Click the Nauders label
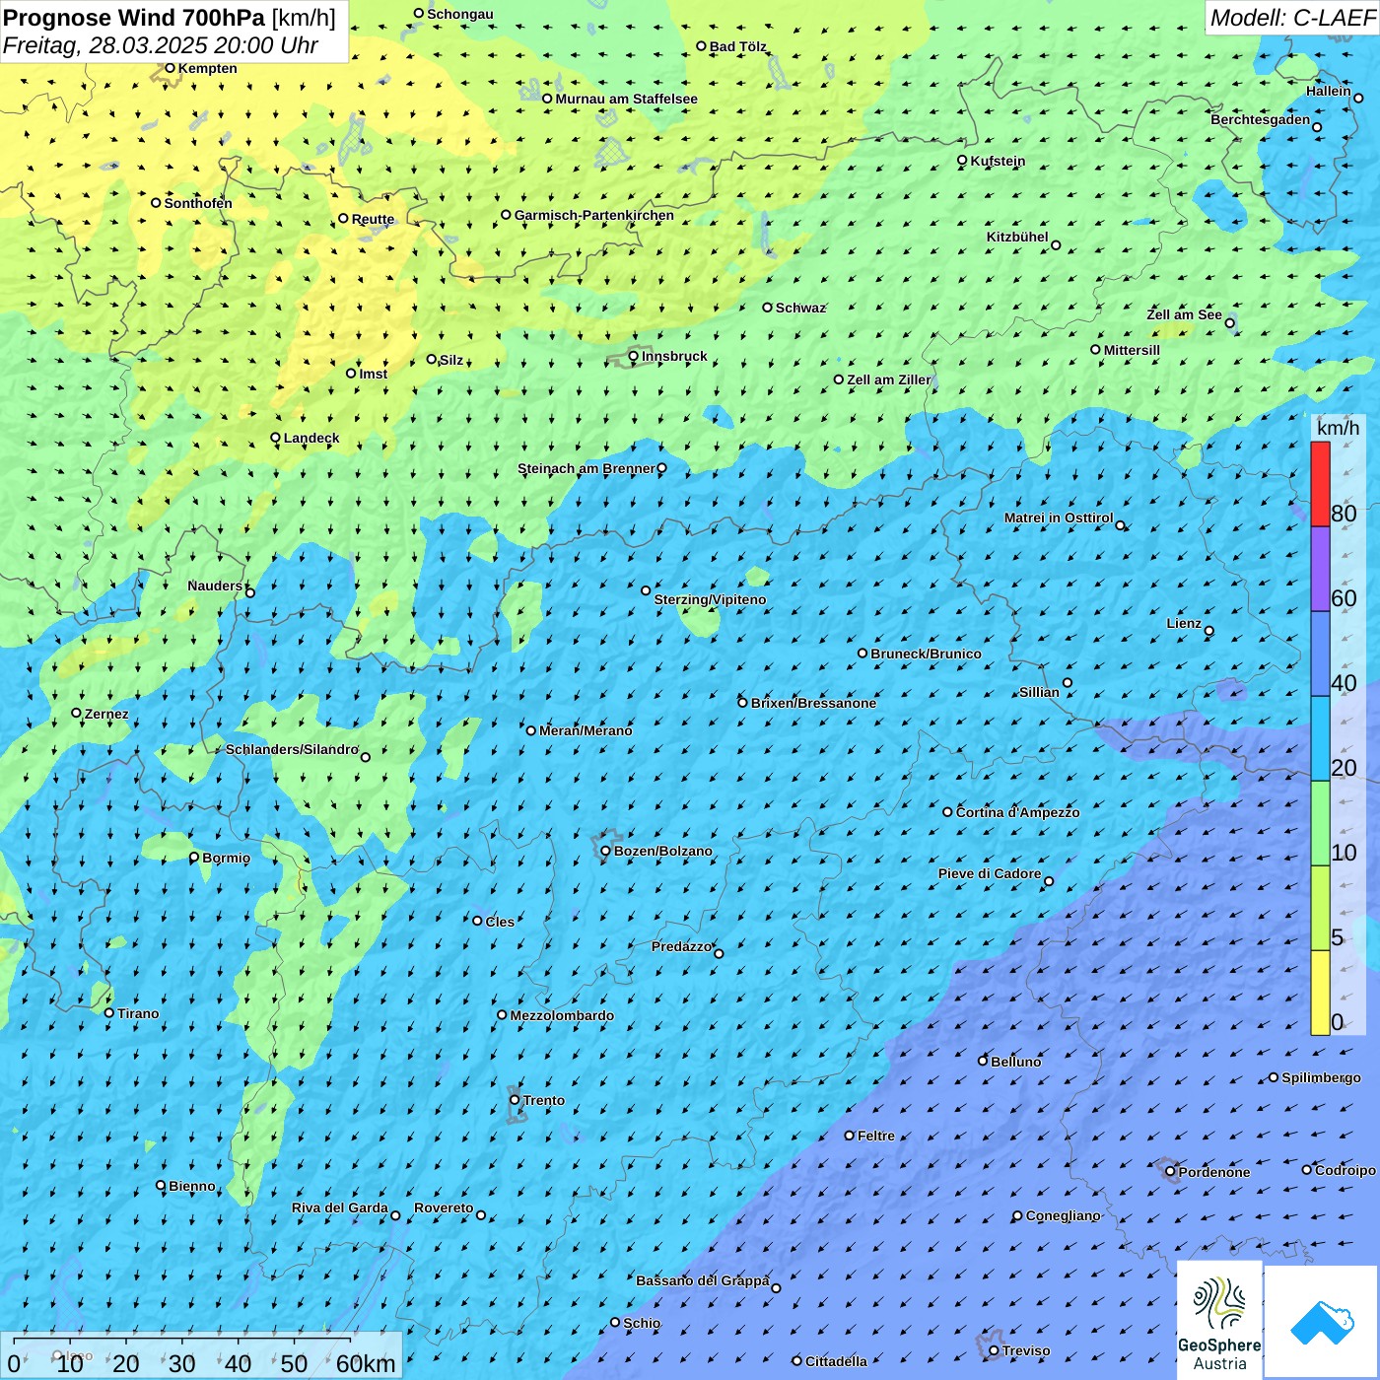This screenshot has height=1380, width=1380. tap(215, 586)
